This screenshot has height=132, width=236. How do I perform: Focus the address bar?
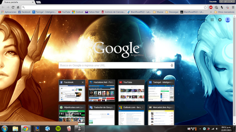114,7
